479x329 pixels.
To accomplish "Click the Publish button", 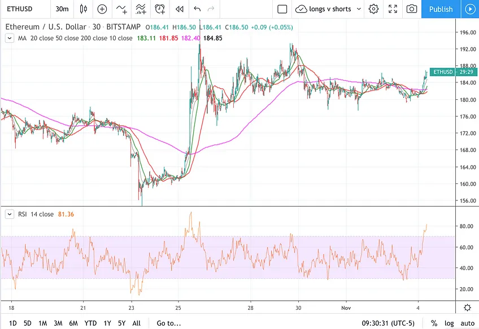I will pyautogui.click(x=441, y=9).
